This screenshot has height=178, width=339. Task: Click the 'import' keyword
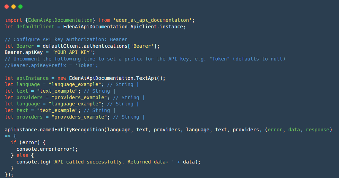click(x=14, y=20)
